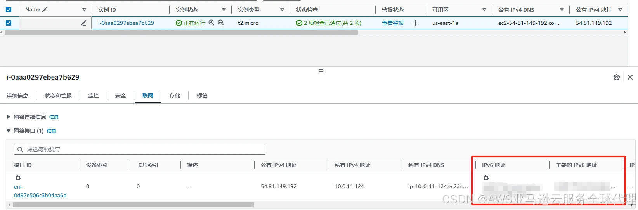Click the 卡片索引 column header
This screenshot has height=210, width=638.
click(147, 165)
